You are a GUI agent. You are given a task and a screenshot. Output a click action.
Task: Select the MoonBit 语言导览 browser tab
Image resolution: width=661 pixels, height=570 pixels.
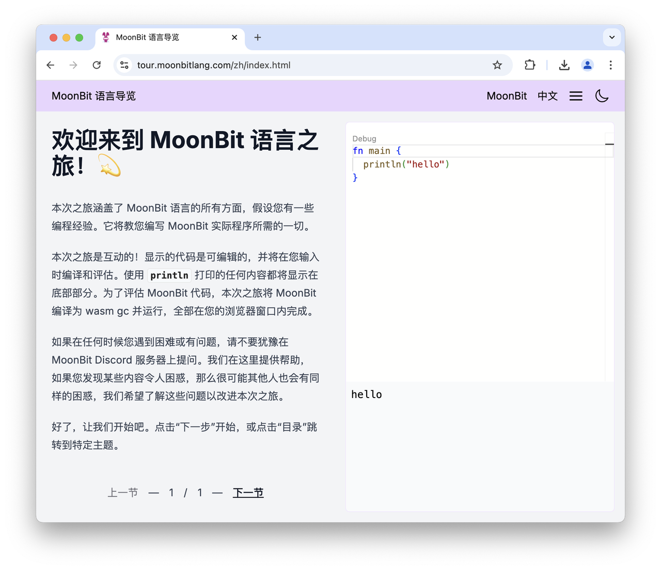[155, 37]
